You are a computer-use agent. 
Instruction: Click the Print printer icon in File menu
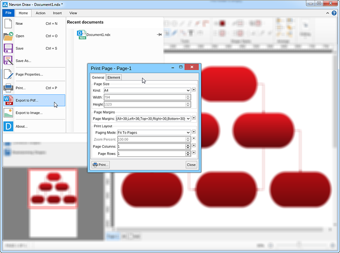pyautogui.click(x=8, y=88)
